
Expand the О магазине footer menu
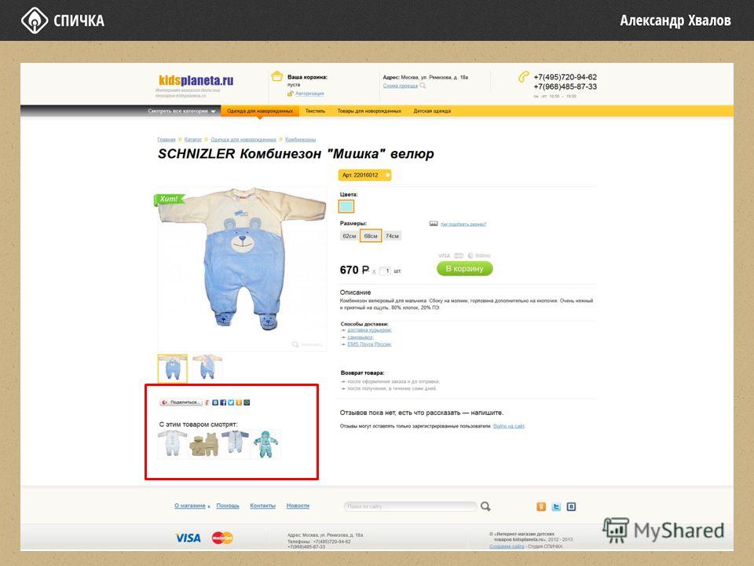tap(192, 505)
